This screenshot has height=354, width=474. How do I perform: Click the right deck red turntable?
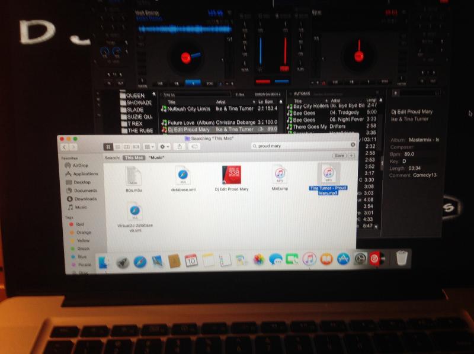point(359,56)
